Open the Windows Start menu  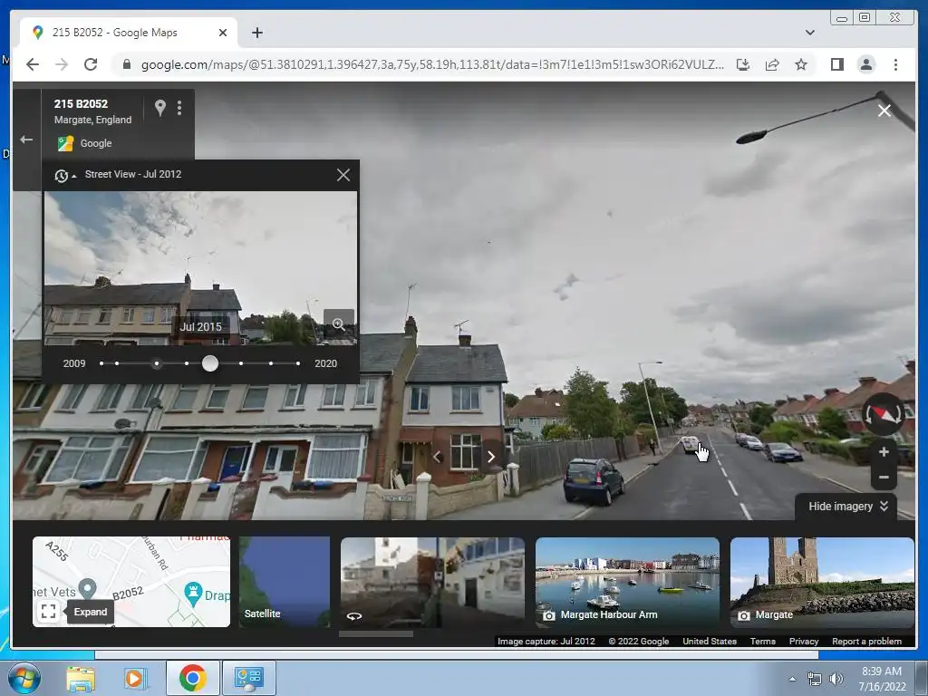pos(24,678)
